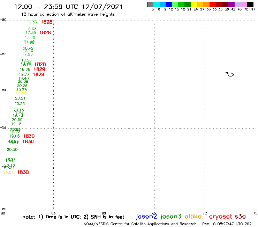Click time stamp 1828 beside 16.57
Viewport: 258px width, 227px height.
[x=47, y=22]
